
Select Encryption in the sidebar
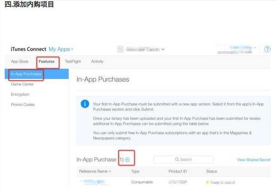20,94
